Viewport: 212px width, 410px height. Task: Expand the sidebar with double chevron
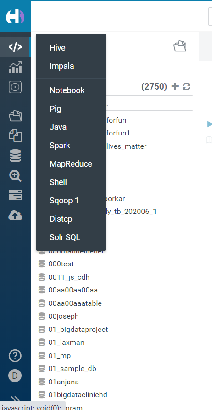click(15, 399)
